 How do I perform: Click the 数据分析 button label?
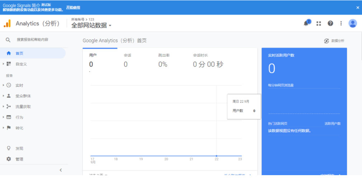(x=338, y=41)
